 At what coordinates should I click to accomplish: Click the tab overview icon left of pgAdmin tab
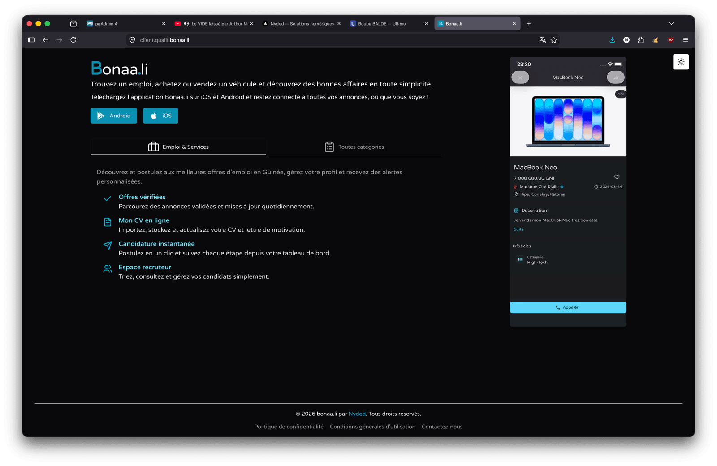73,24
